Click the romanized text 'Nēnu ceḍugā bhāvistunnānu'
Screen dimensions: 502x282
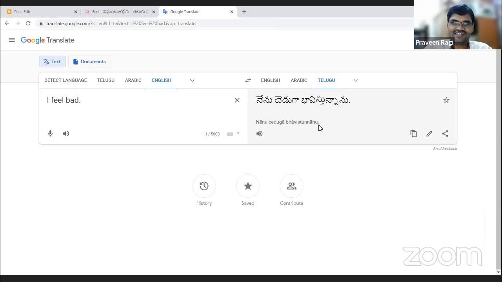[x=287, y=122]
